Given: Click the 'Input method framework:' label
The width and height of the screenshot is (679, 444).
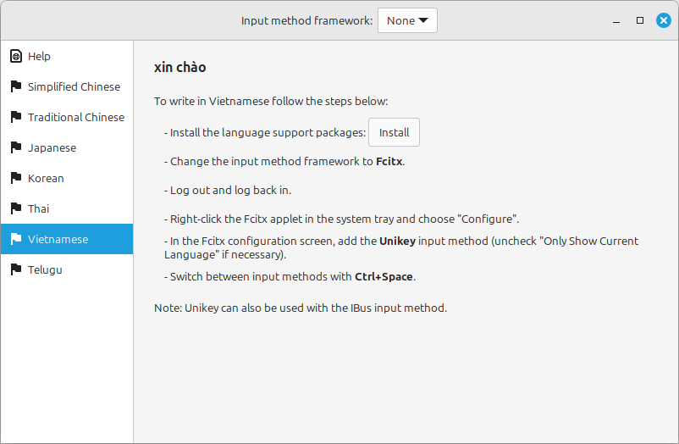Looking at the screenshot, I should point(306,21).
